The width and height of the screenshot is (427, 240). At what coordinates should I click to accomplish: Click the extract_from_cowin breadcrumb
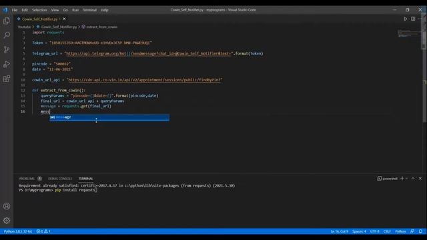[x=102, y=27]
